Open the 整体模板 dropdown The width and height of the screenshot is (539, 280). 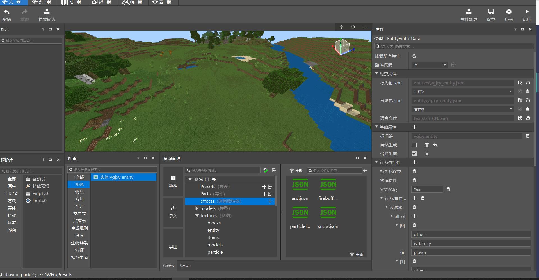click(430, 65)
